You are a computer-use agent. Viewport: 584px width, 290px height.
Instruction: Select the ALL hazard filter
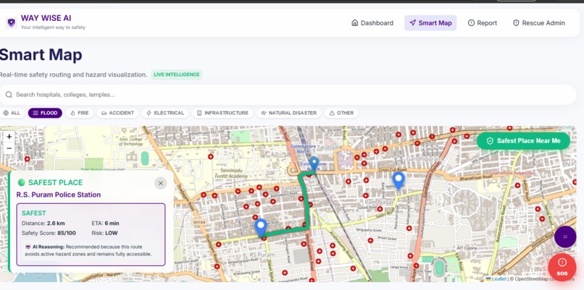coord(12,113)
